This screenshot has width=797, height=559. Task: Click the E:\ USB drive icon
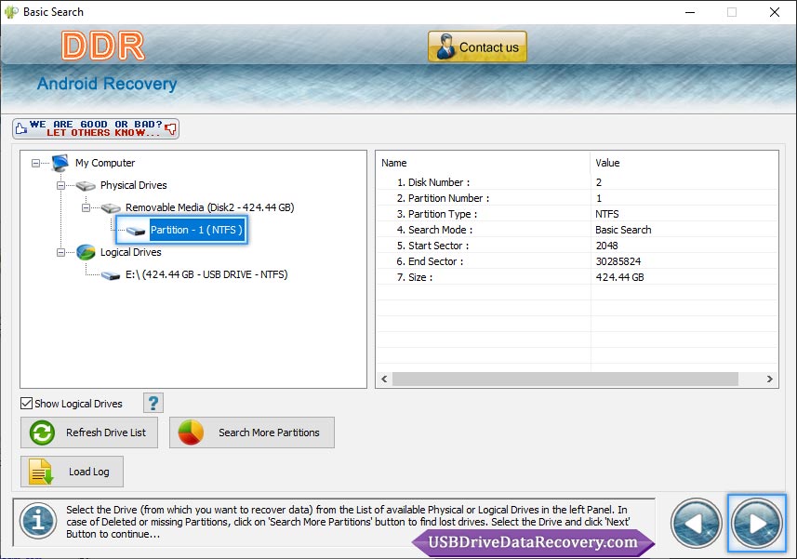[x=111, y=275]
